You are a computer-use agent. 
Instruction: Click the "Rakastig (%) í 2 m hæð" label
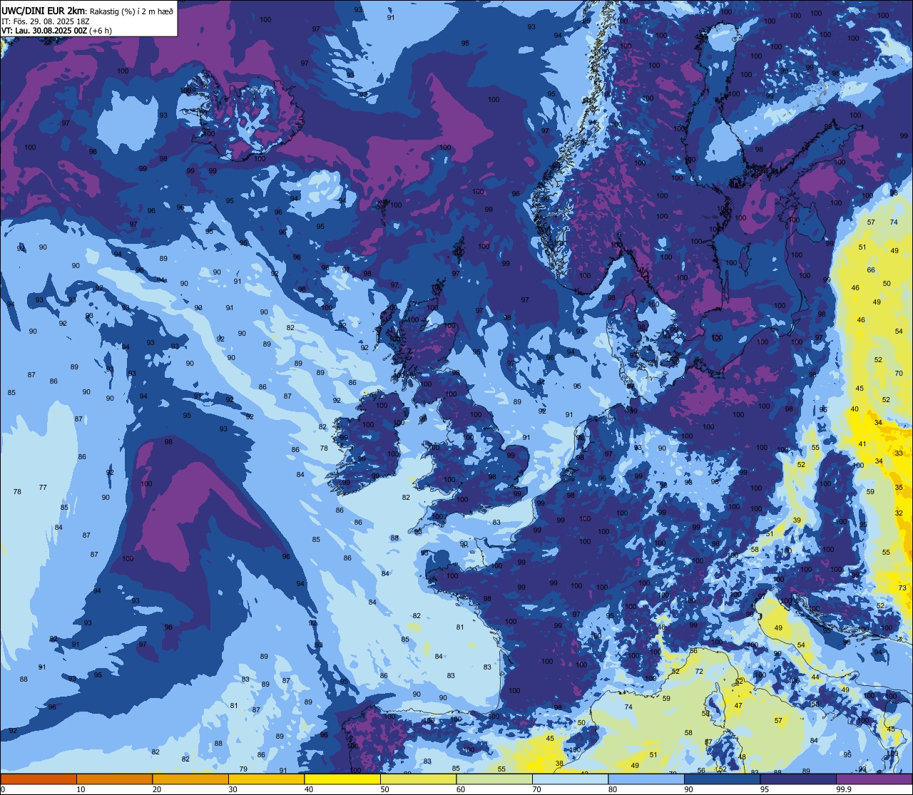click(131, 11)
